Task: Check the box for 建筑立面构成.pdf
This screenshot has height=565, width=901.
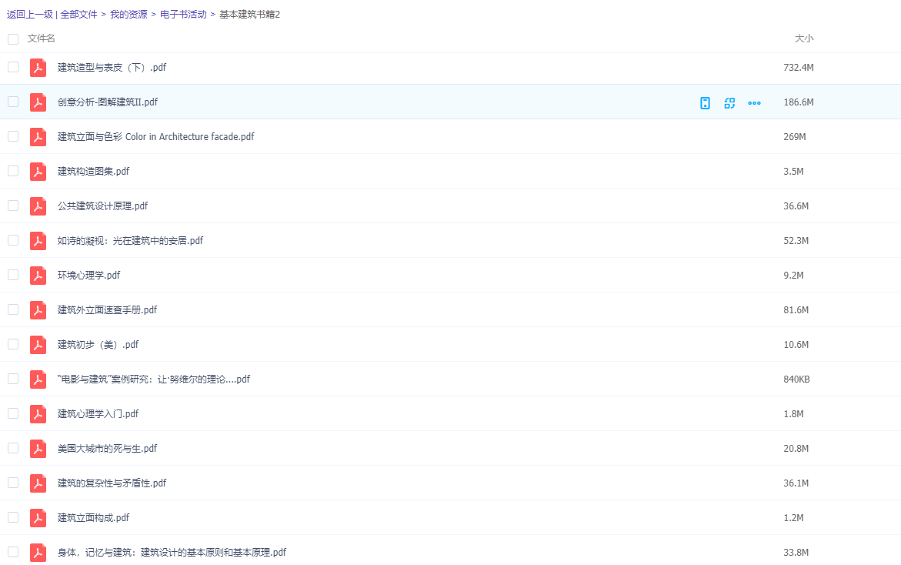Action: (x=13, y=517)
